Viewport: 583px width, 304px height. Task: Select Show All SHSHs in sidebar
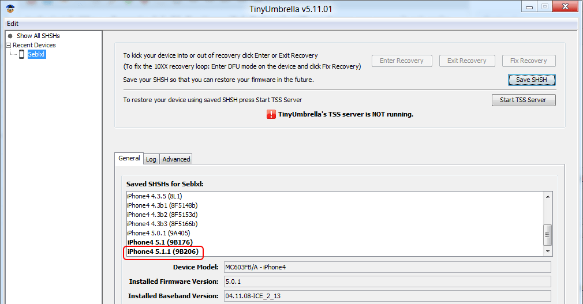click(x=38, y=36)
